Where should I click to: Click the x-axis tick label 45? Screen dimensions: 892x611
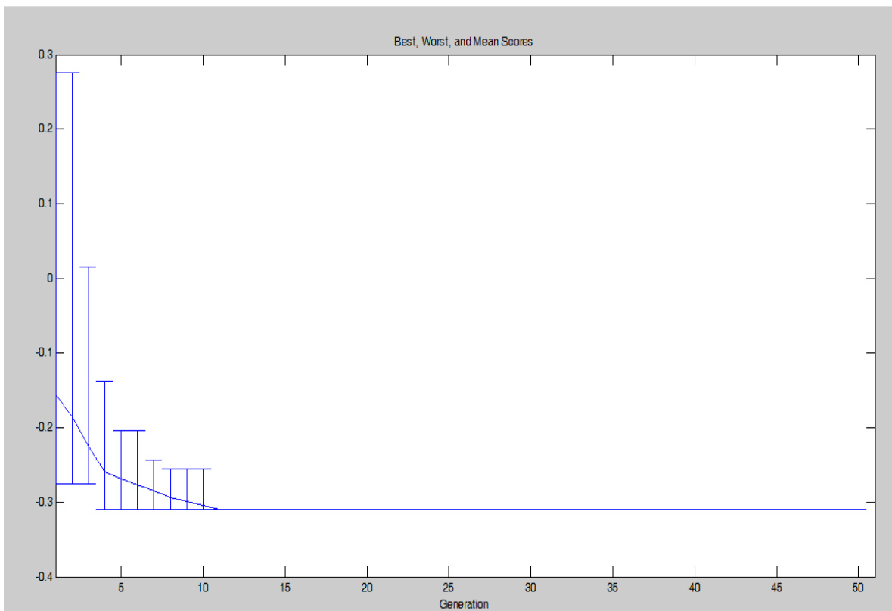tap(777, 588)
